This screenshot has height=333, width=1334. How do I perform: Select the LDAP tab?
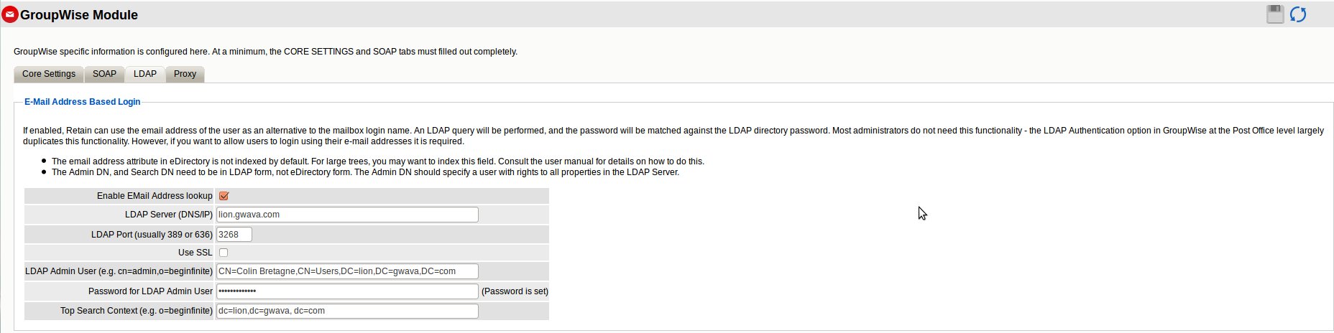coord(145,74)
